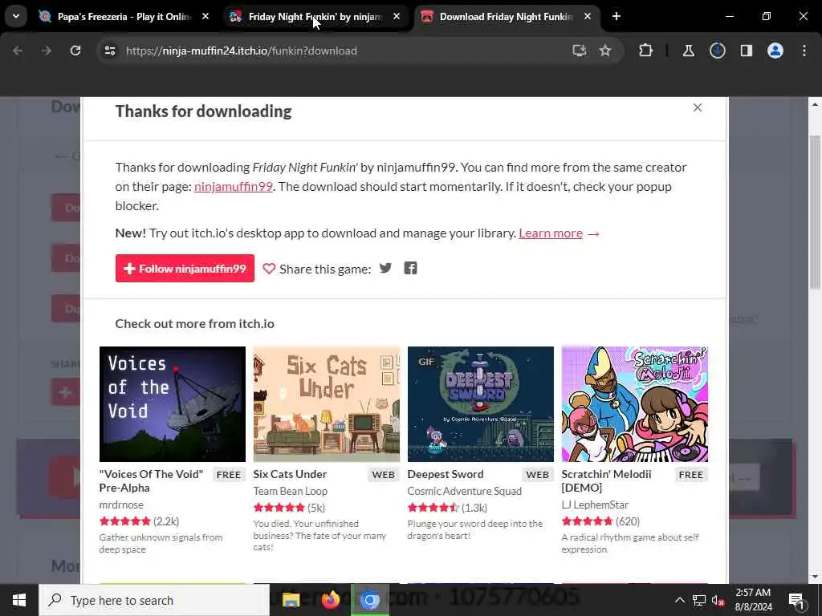Click the Facebook share icon
822x616 pixels.
tap(410, 268)
